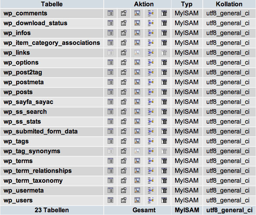The width and height of the screenshot is (256, 215).
Task: Open wp_item_category_associations table link
Action: coord(52,43)
